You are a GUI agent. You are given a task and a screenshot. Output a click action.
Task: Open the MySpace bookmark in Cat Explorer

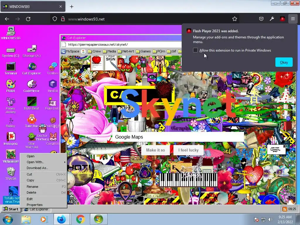click(x=70, y=51)
